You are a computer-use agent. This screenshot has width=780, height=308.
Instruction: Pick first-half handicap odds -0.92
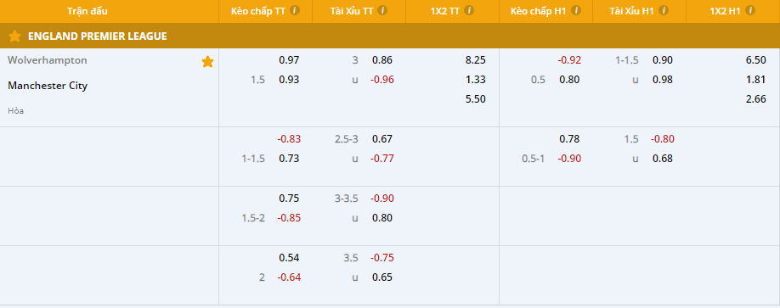point(569,60)
